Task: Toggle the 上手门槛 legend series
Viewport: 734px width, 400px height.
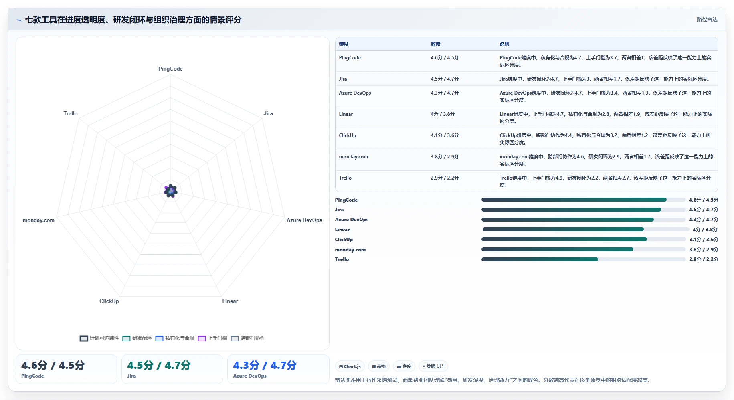Action: 212,338
